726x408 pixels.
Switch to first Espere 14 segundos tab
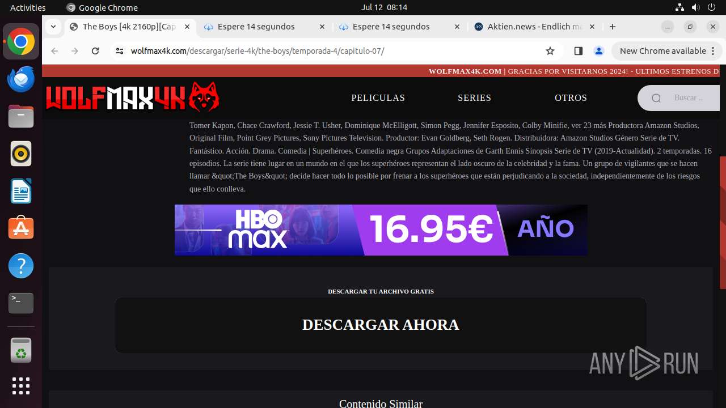click(265, 27)
